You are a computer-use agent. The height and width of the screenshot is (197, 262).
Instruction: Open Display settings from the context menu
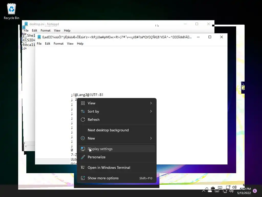coord(117,149)
